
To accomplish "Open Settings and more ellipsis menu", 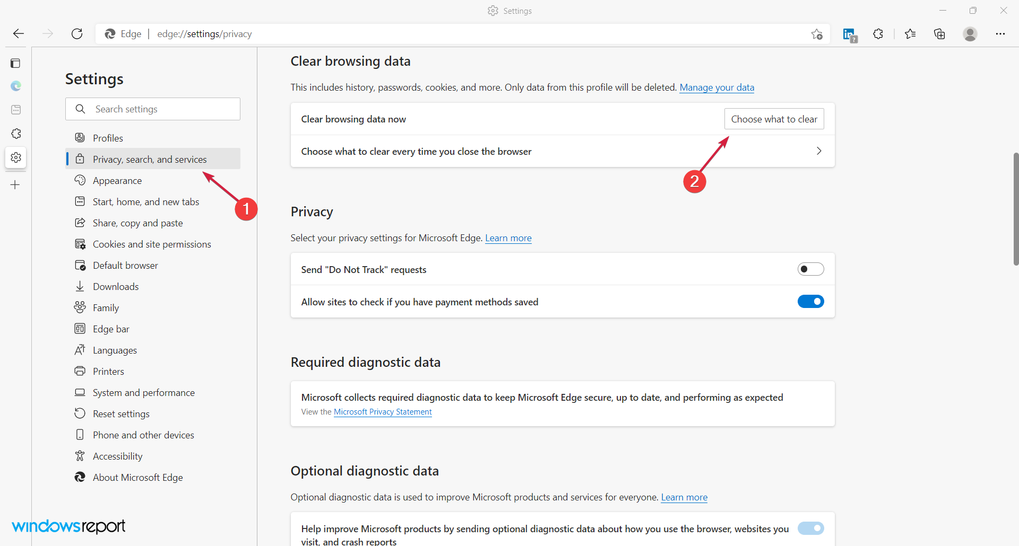I will point(1000,34).
